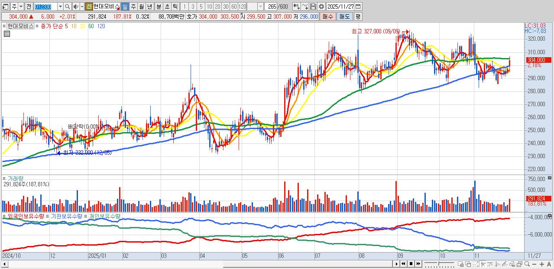The width and height of the screenshot is (554, 269).
Task: Open the dropdown next to 주 selector
Action: coord(21,6)
